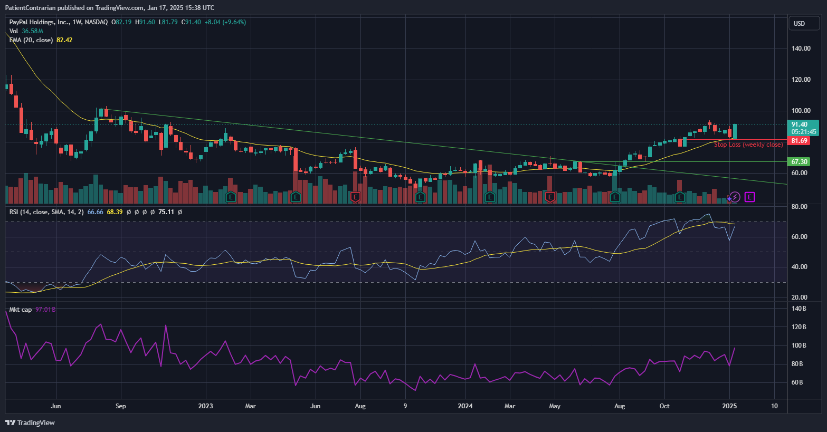This screenshot has height=432, width=827.
Task: Click the 'Vol' indicator legend
Action: [14, 31]
